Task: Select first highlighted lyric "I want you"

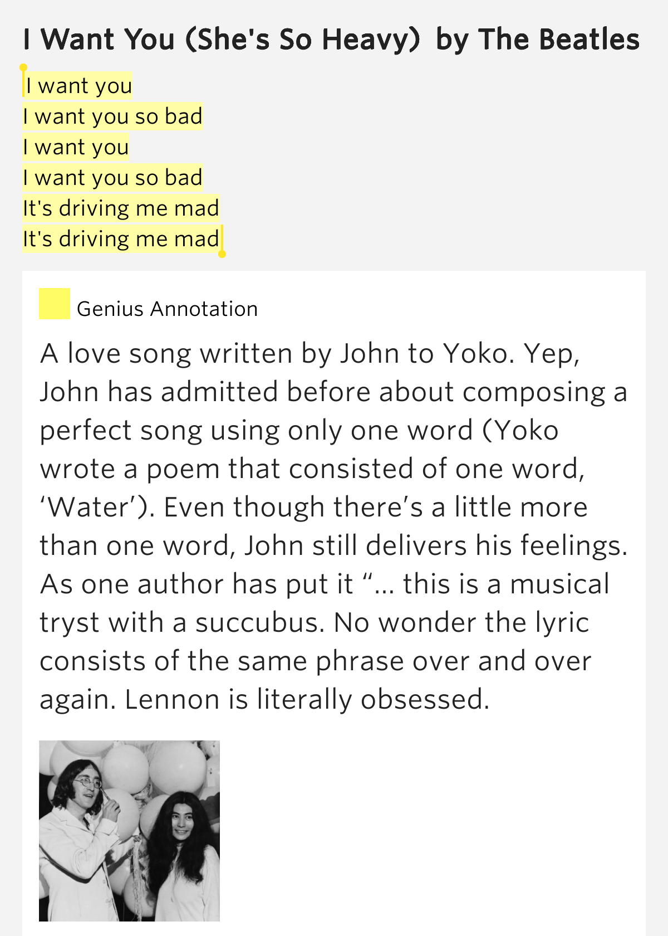Action: [x=78, y=86]
